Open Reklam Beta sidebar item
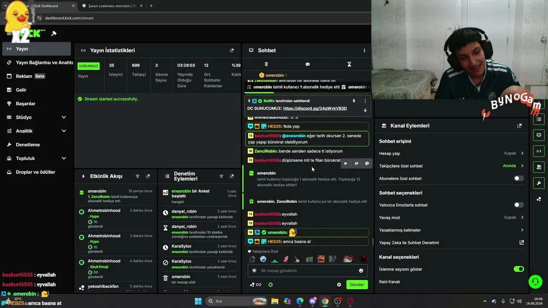The height and width of the screenshot is (308, 548). pyautogui.click(x=36, y=76)
